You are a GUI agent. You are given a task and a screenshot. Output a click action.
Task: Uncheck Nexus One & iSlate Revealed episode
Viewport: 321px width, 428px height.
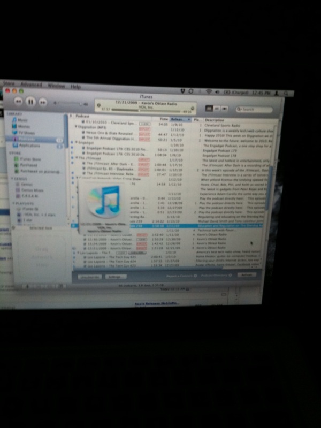click(x=83, y=132)
